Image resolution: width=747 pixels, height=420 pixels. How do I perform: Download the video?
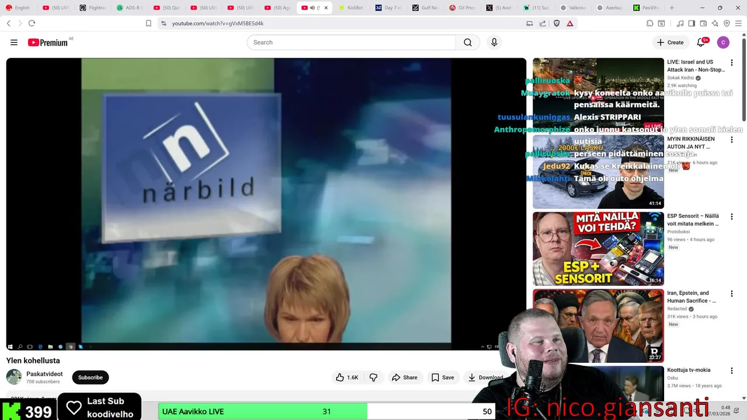(x=486, y=377)
